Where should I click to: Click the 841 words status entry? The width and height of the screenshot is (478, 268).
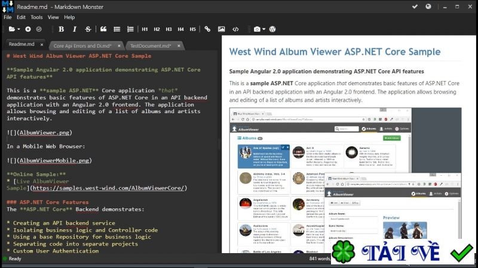click(x=320, y=258)
